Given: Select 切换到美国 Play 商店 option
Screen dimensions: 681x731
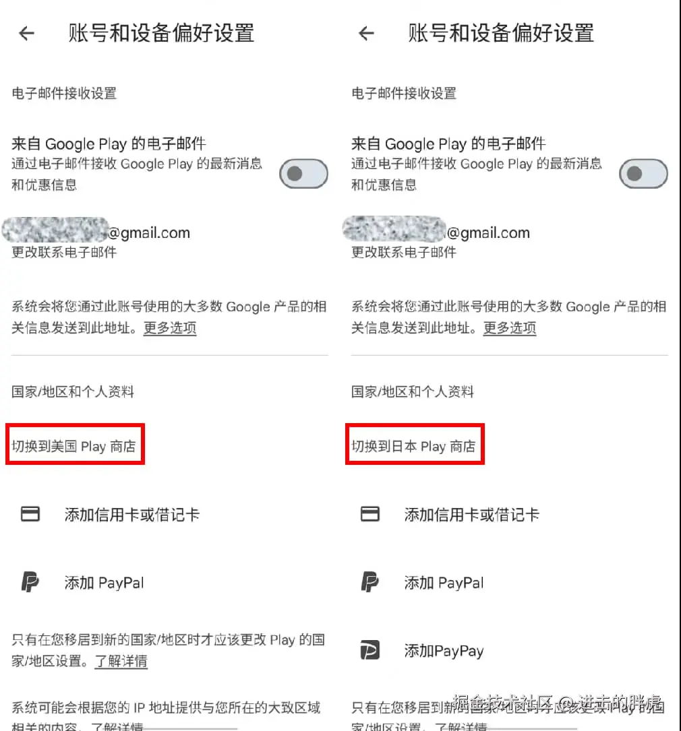Looking at the screenshot, I should pyautogui.click(x=73, y=446).
